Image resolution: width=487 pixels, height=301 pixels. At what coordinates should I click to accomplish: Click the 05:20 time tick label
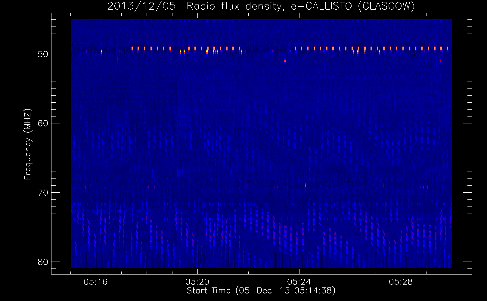point(197,282)
